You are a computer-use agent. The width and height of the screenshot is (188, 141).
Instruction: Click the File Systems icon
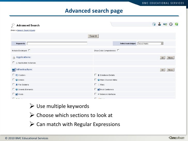coord(17,85)
